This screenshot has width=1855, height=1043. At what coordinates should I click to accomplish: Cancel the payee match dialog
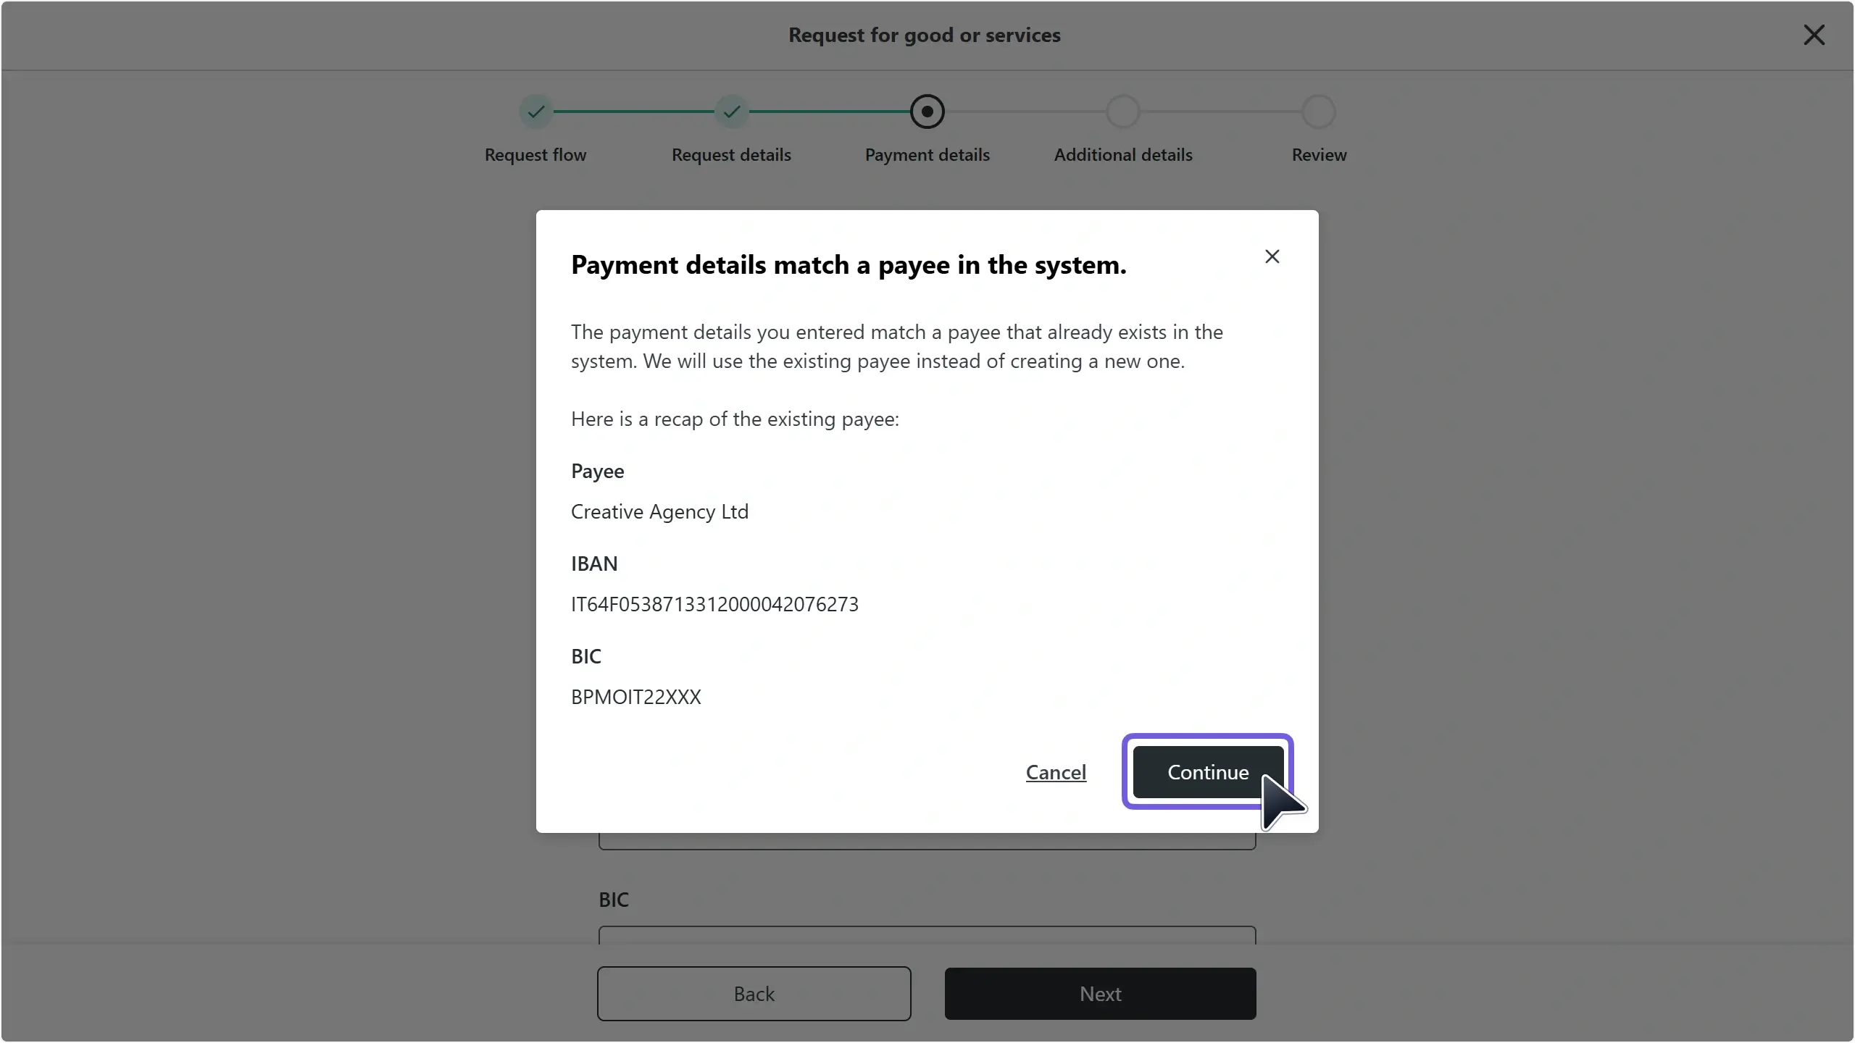(1056, 772)
